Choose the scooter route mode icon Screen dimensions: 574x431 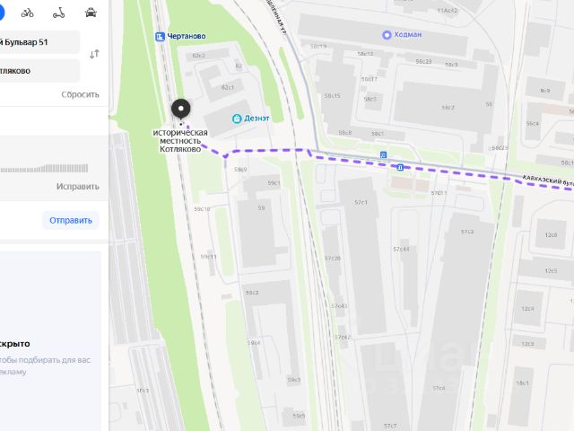pyautogui.click(x=58, y=13)
